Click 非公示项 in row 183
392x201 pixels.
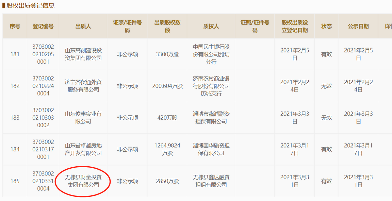point(127,118)
